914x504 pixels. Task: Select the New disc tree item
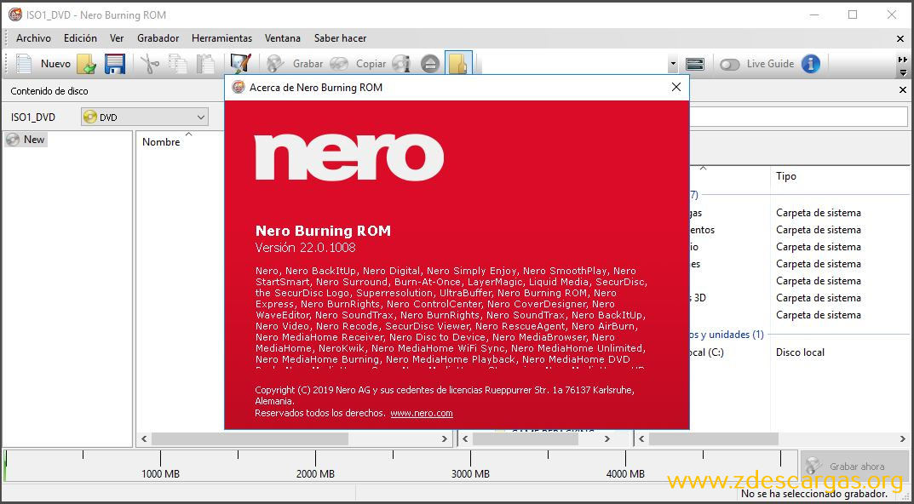point(26,140)
